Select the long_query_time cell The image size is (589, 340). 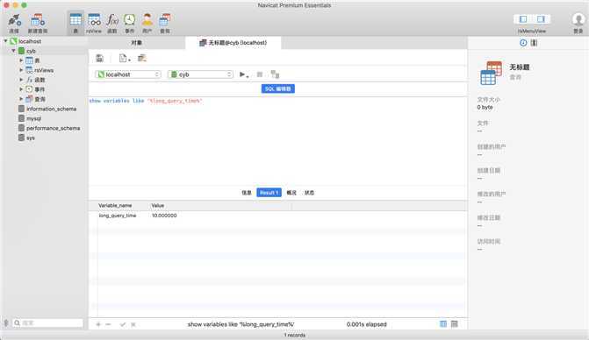118,216
